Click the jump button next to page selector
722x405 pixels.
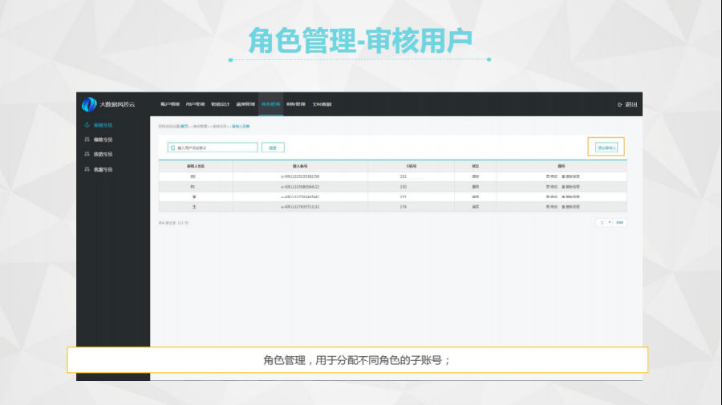(619, 222)
